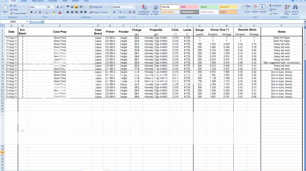Apply the Check Cell style
The width and height of the screenshot is (306, 171).
[190, 12]
